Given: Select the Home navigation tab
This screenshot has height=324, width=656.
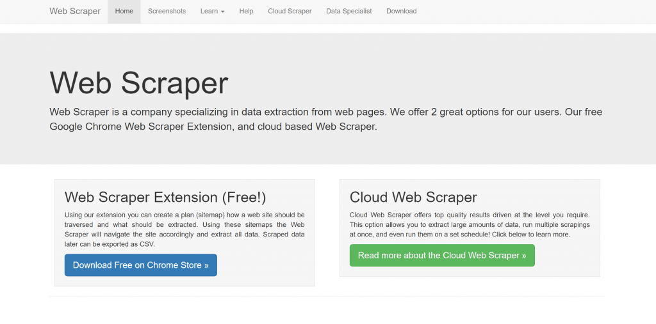Looking at the screenshot, I should [x=124, y=12].
